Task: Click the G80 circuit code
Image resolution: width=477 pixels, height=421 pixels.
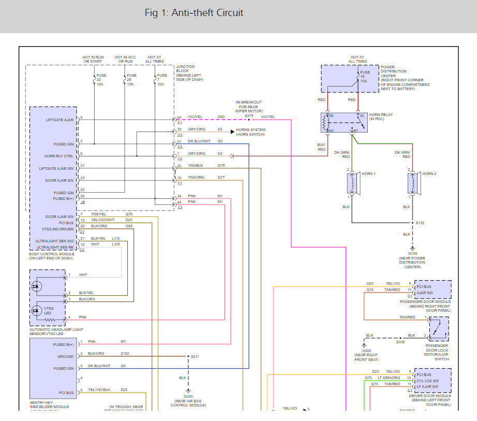Action: point(221,117)
